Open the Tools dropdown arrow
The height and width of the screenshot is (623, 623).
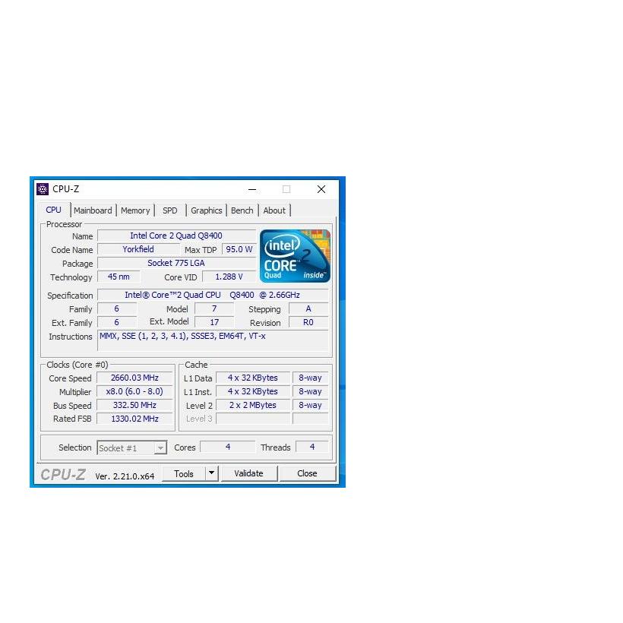[212, 473]
